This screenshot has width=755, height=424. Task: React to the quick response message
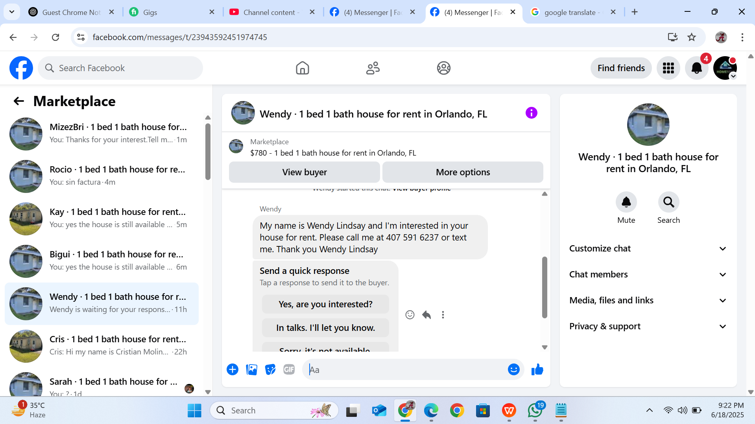click(x=410, y=315)
